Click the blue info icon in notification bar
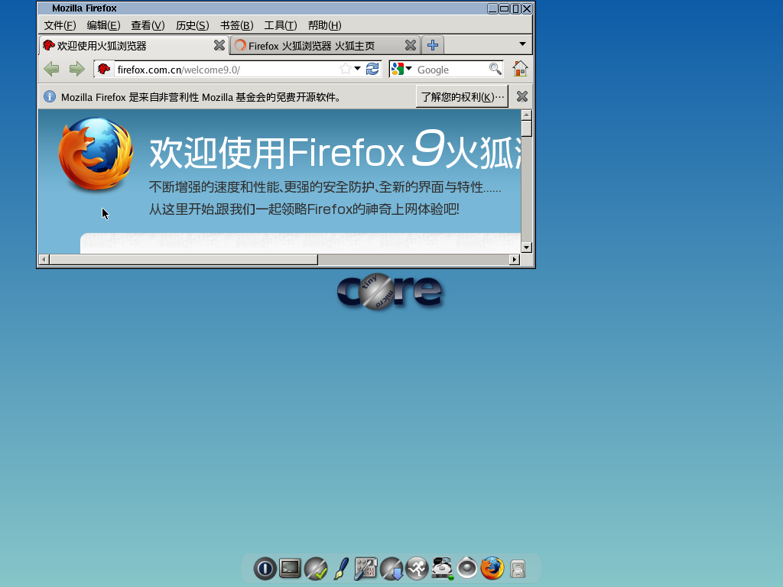This screenshot has width=783, height=587. [x=50, y=96]
